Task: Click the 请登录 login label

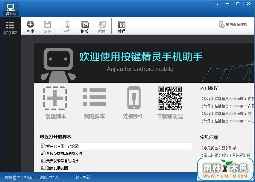Action: coord(11,13)
